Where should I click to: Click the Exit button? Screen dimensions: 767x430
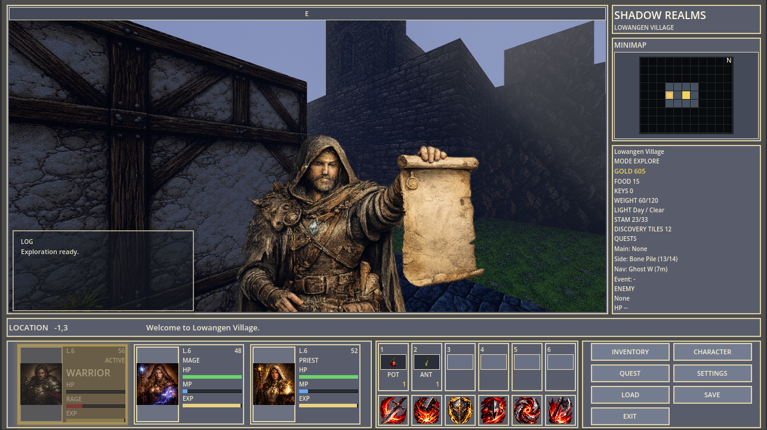pyautogui.click(x=630, y=416)
